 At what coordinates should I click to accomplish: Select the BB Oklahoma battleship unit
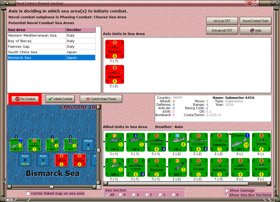[261, 167]
